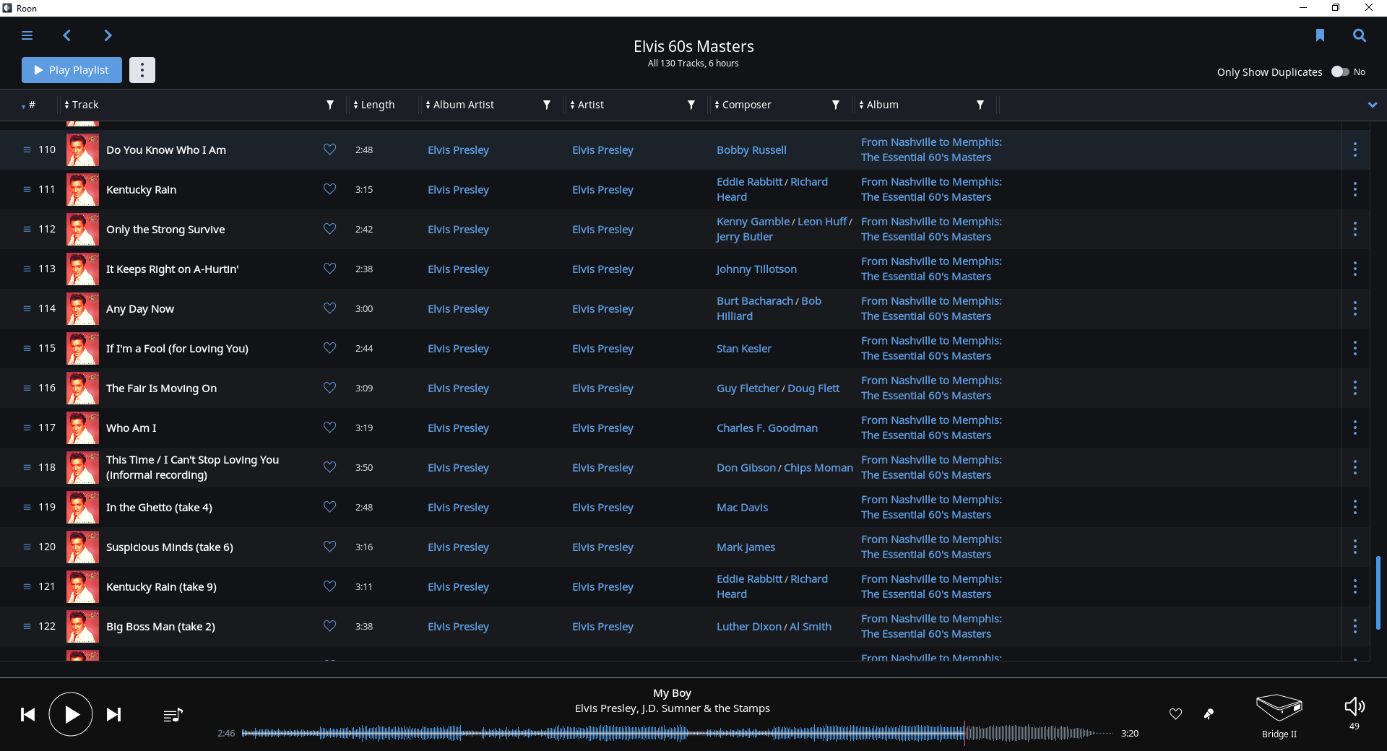Open the search magnifier icon

coord(1359,35)
